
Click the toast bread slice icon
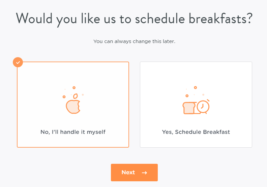(189, 108)
